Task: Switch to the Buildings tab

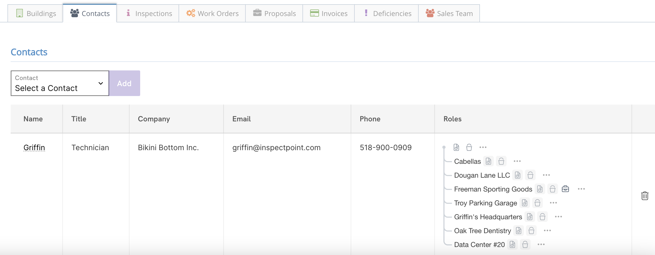Action: coord(35,13)
